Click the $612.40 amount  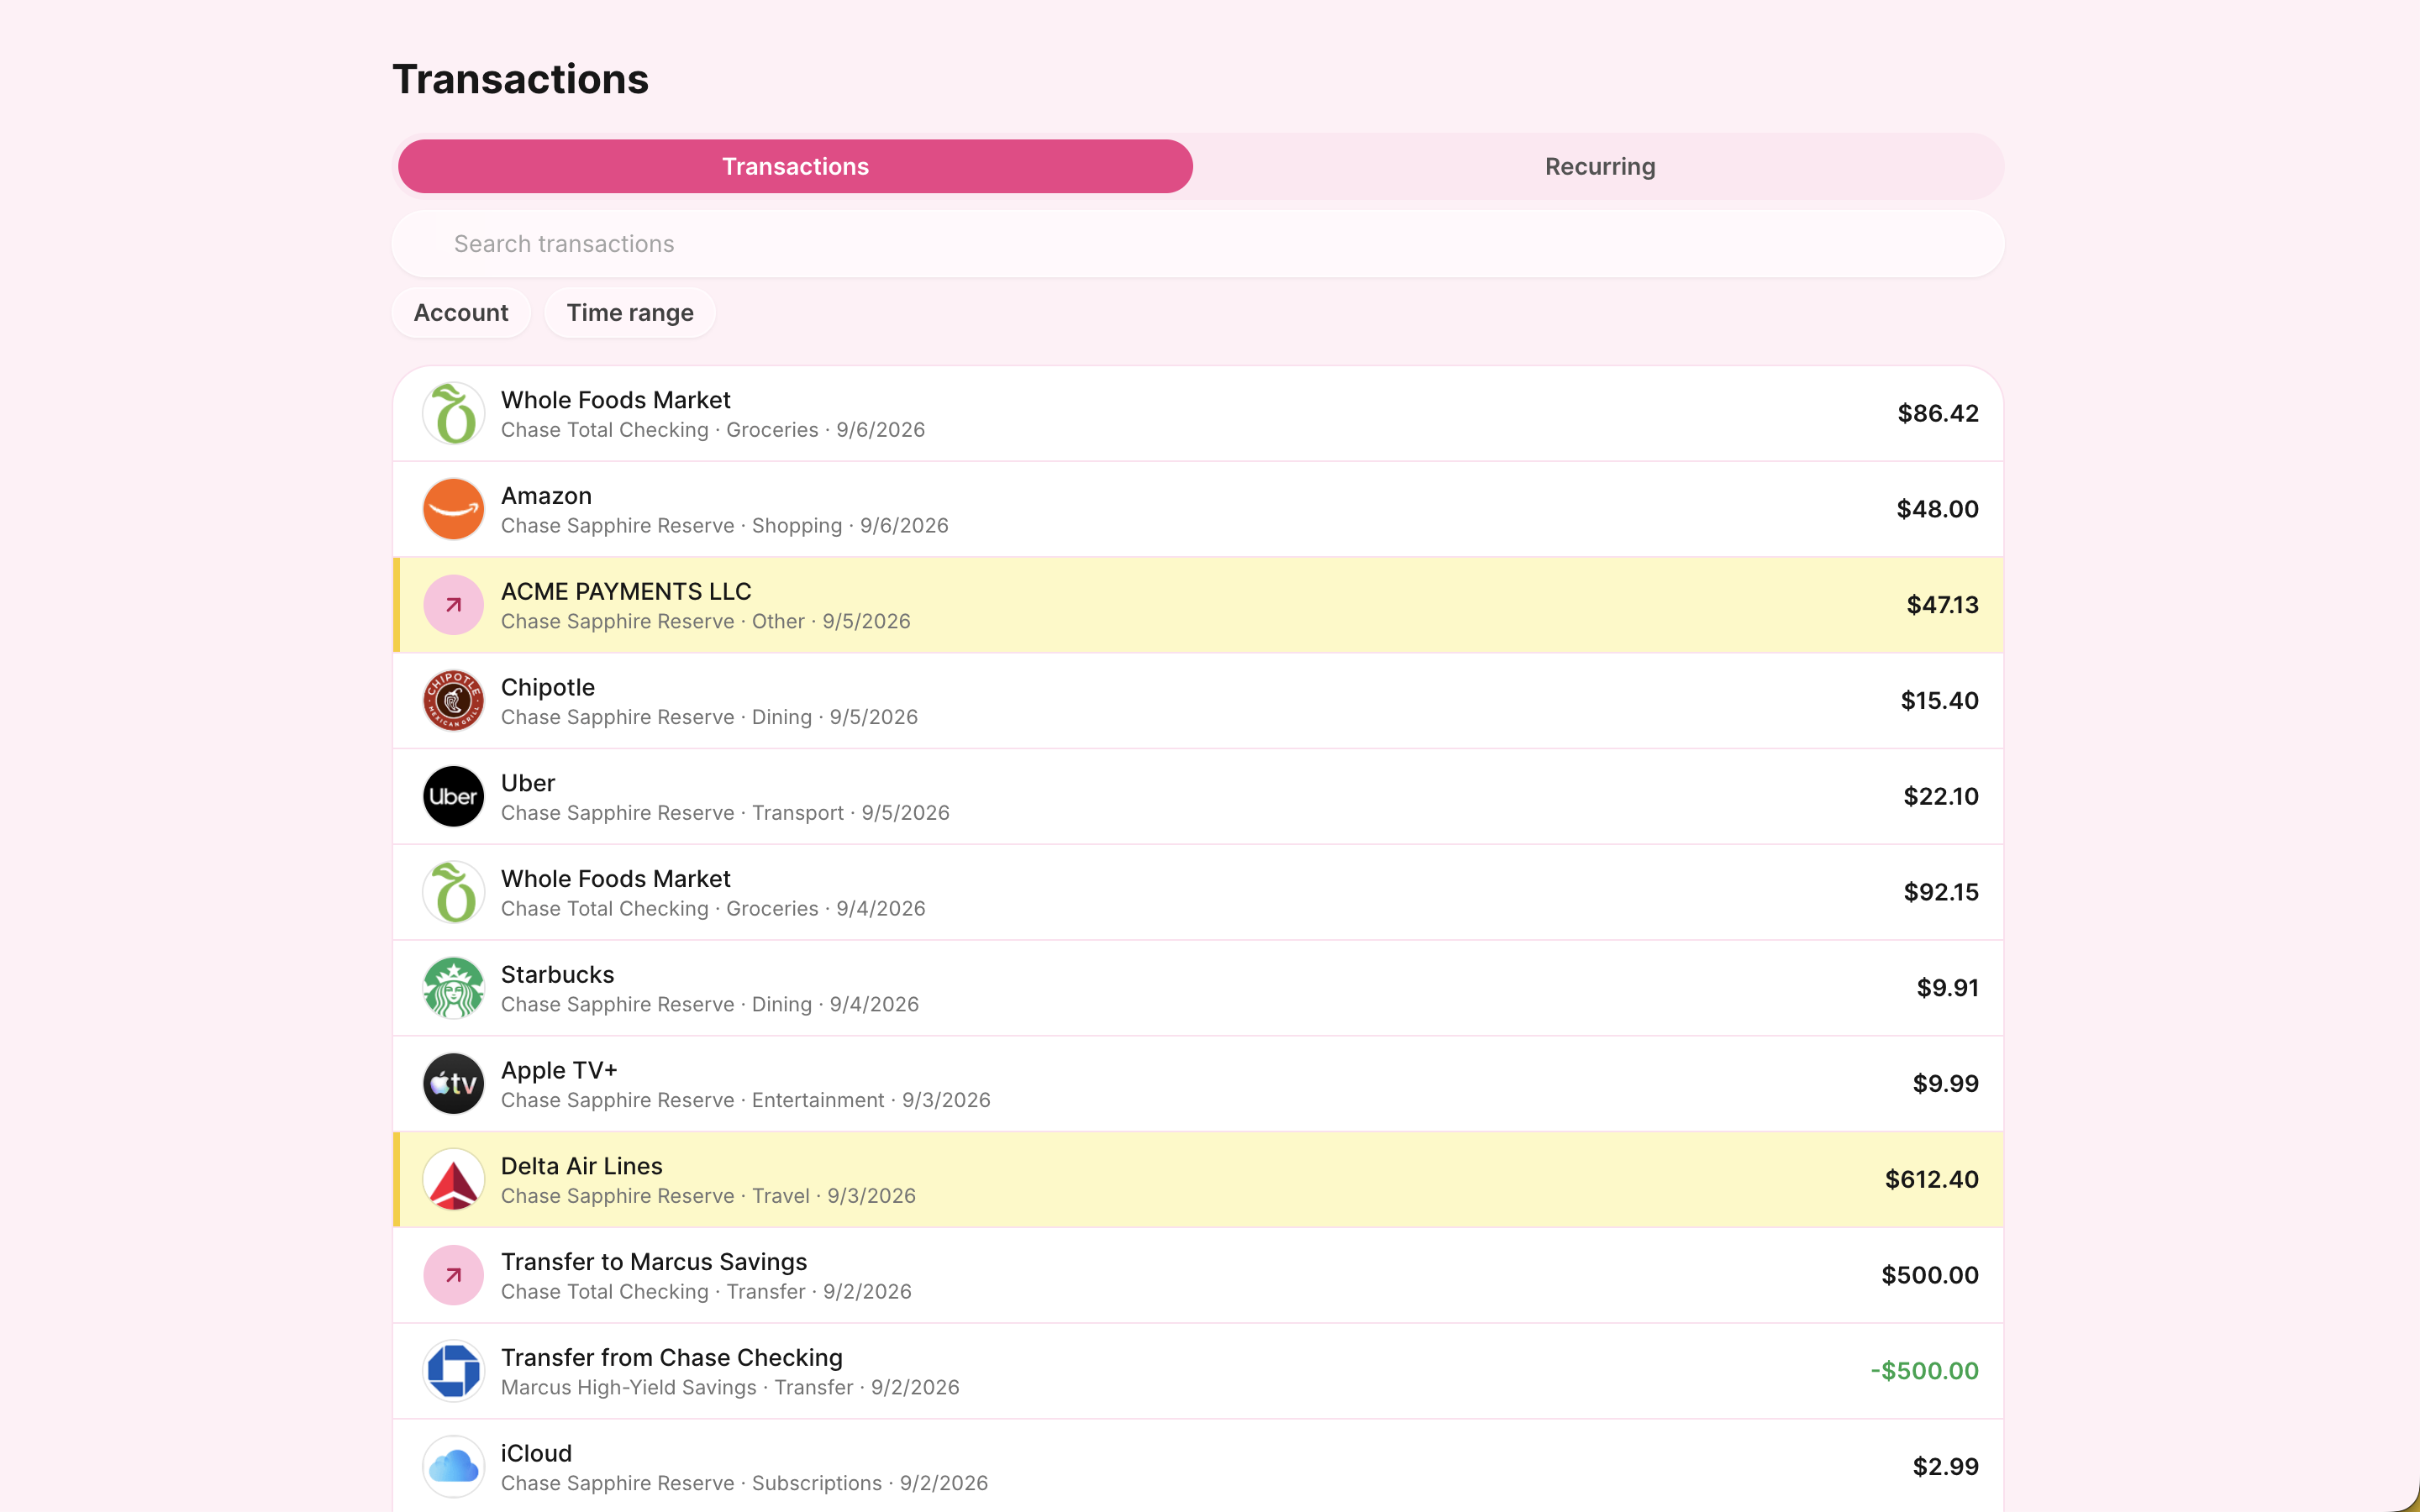point(1932,1180)
